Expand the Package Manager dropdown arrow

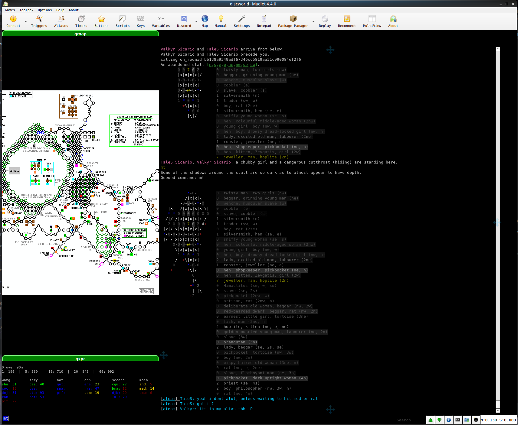tap(313, 21)
